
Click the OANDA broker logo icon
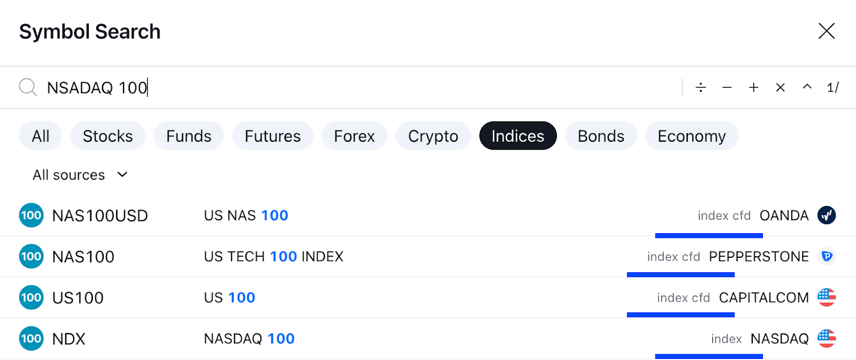click(827, 216)
